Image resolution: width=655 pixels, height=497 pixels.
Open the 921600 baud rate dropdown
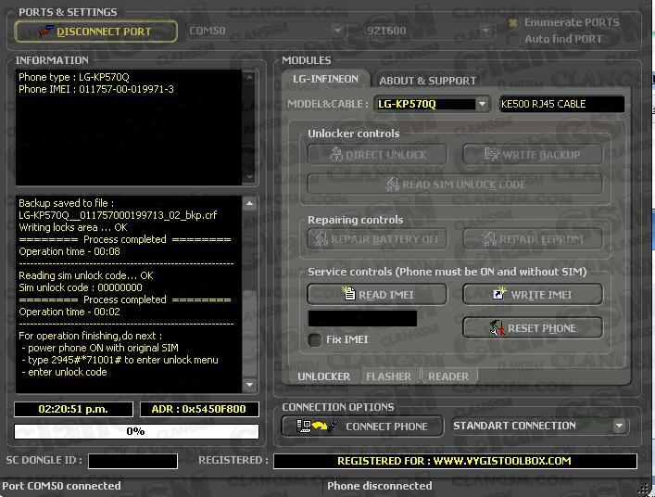click(x=485, y=31)
